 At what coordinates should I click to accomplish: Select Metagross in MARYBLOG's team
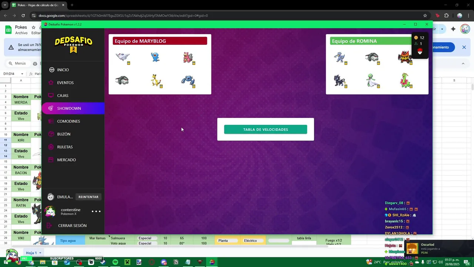[x=188, y=81]
